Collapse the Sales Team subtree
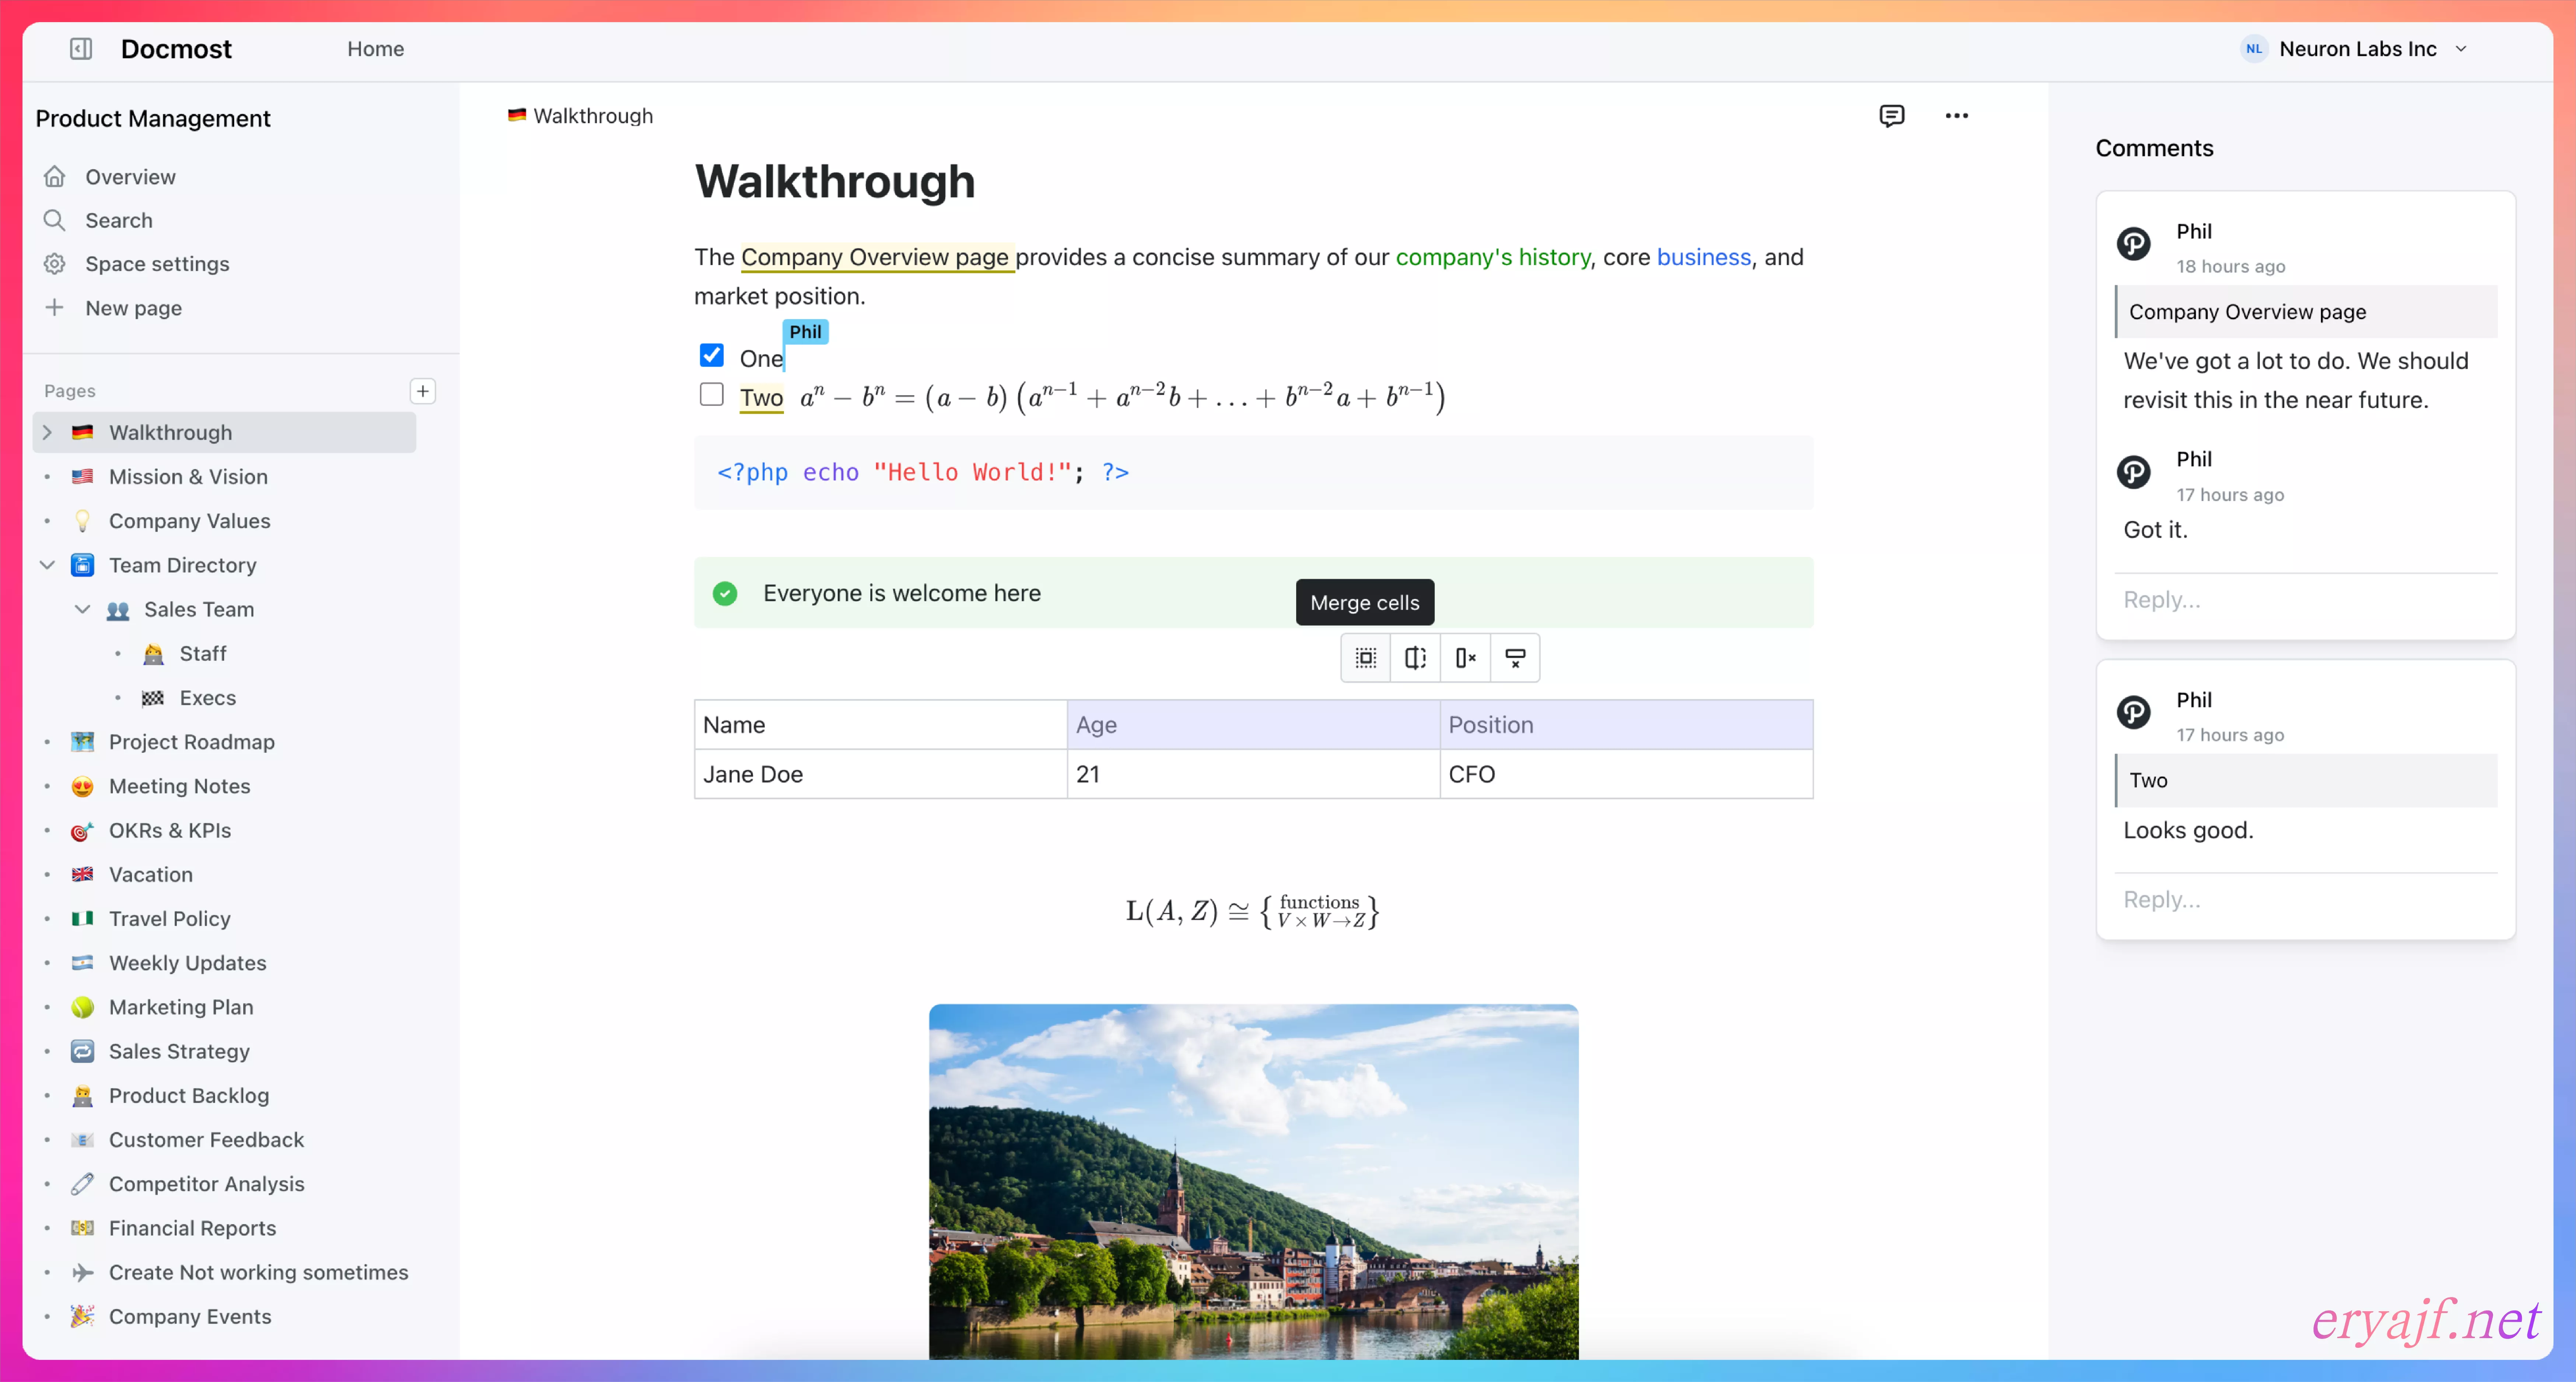 coord(83,609)
